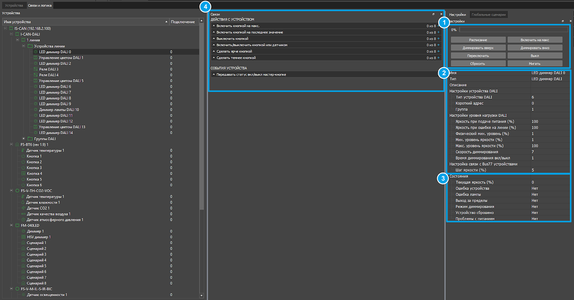Select Сценарий 5 in the device tree

(x=37, y=266)
